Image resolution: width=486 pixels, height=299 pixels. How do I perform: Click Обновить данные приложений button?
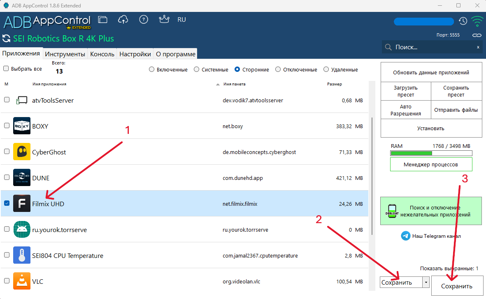pyautogui.click(x=431, y=73)
